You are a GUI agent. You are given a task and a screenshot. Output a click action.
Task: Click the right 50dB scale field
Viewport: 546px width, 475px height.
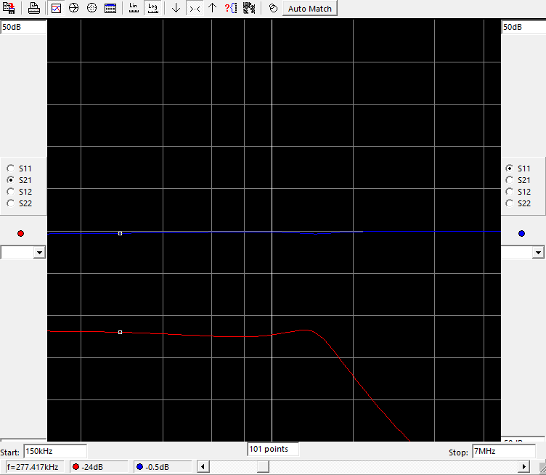point(523,27)
